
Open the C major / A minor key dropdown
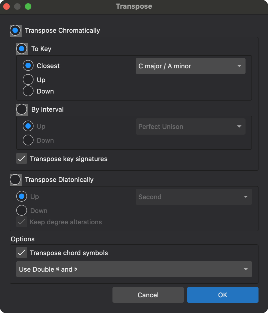[190, 66]
